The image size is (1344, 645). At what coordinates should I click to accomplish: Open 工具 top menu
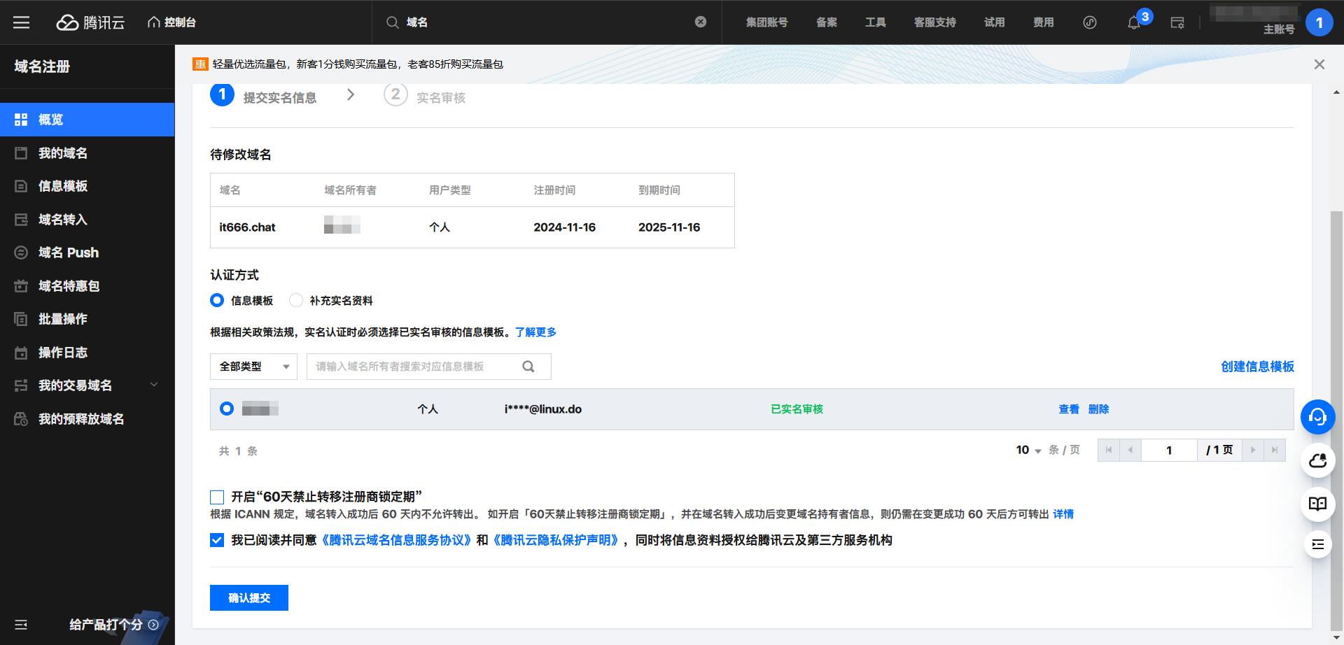[x=876, y=22]
